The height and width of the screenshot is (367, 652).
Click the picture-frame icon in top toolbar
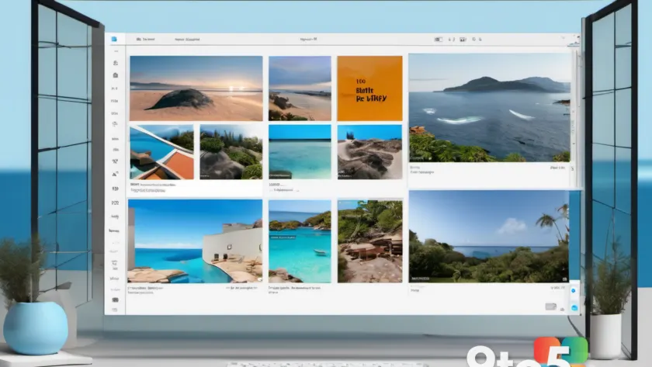[x=463, y=40]
